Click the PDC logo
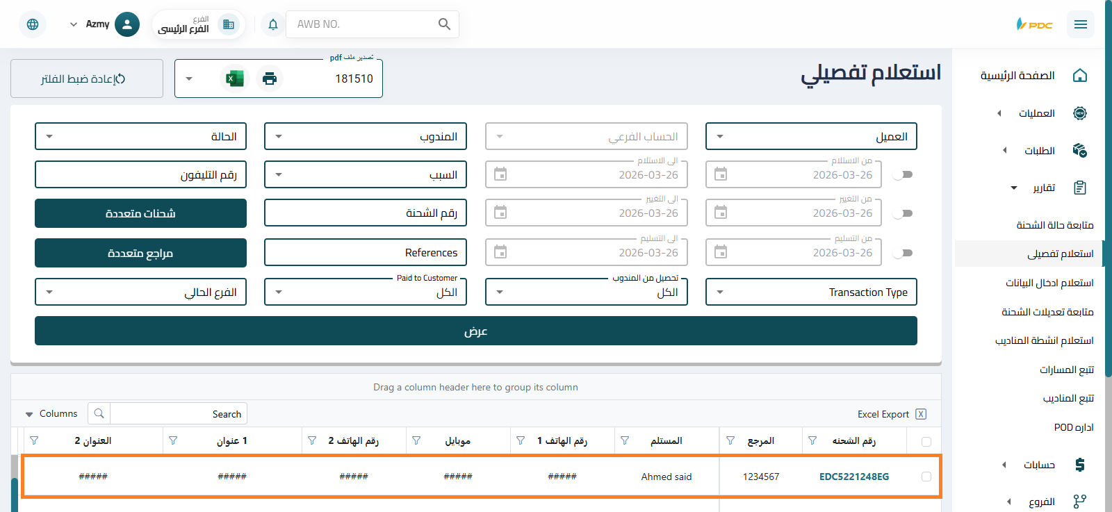The image size is (1112, 512). click(1034, 24)
